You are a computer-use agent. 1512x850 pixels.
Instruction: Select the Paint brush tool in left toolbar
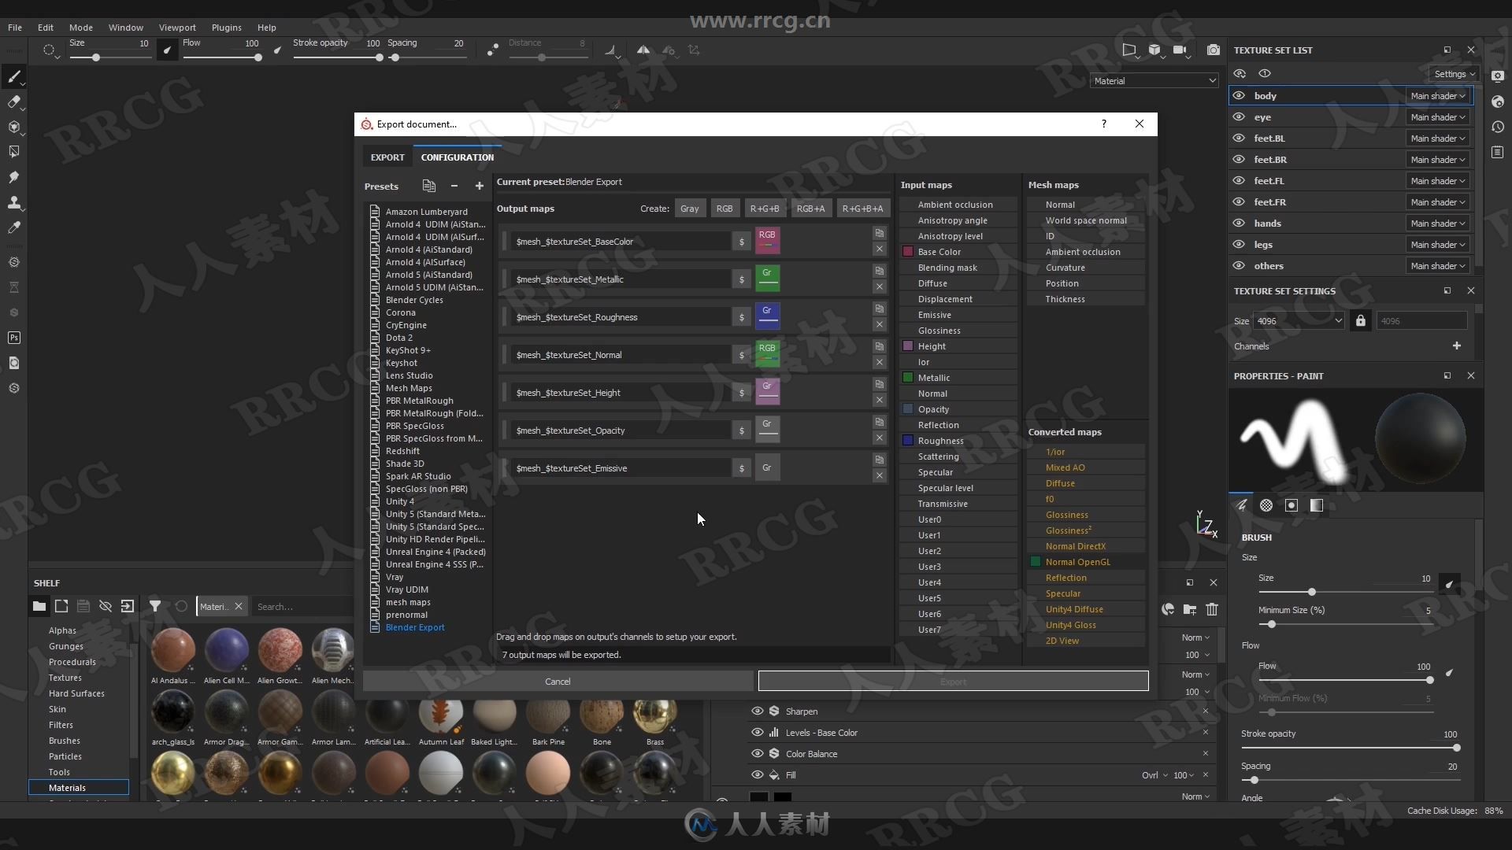pos(13,76)
